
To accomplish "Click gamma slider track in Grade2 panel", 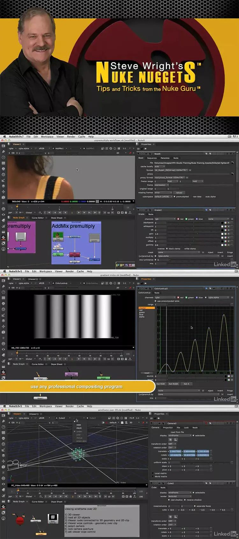I will pyautogui.click(x=194, y=245).
